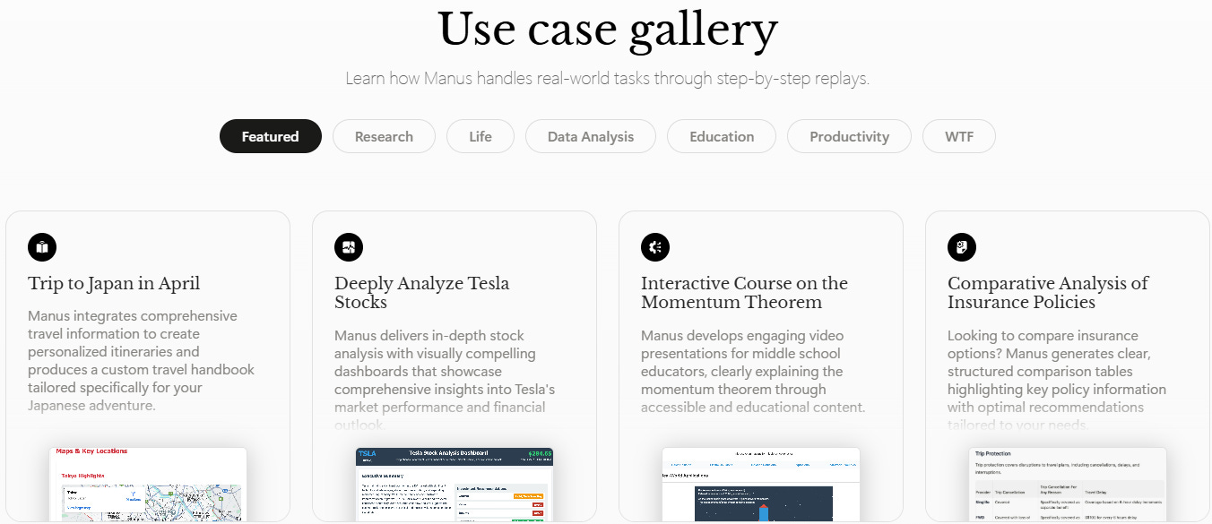
Task: Open Comparative Analysis of Insurance Policies
Action: click(x=1048, y=293)
